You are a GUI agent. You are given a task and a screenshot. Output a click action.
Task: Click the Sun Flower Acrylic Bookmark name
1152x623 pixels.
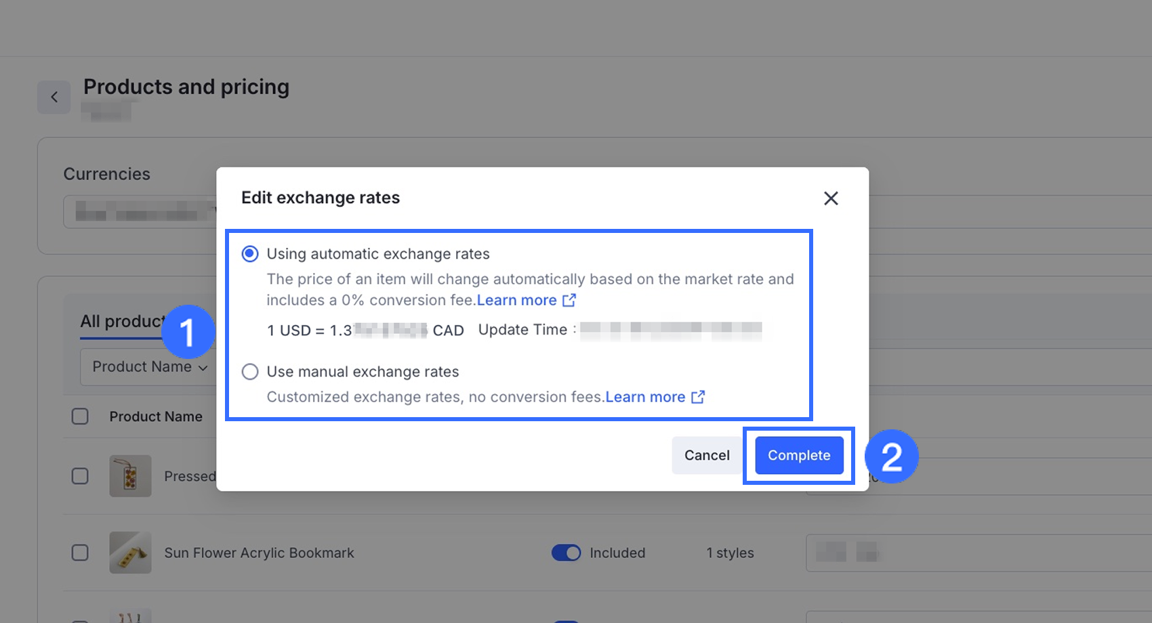pyautogui.click(x=259, y=553)
